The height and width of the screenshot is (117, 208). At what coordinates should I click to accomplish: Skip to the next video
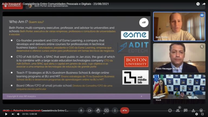[x=13, y=114]
